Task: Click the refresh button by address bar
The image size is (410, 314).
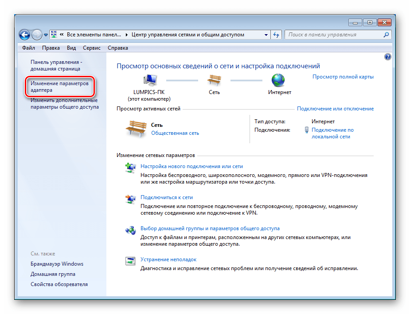Action: 276,35
